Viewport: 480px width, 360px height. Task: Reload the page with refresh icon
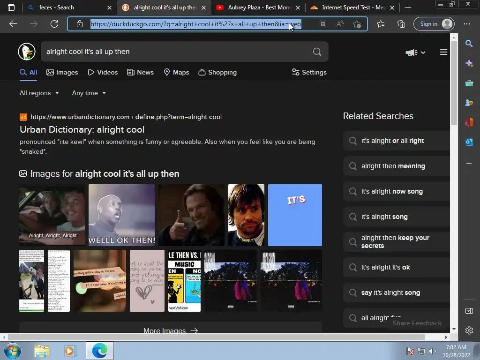[x=54, y=24]
